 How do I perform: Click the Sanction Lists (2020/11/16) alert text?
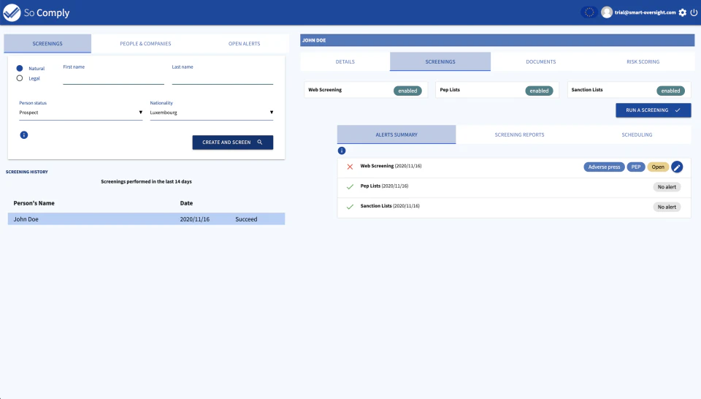(390, 206)
